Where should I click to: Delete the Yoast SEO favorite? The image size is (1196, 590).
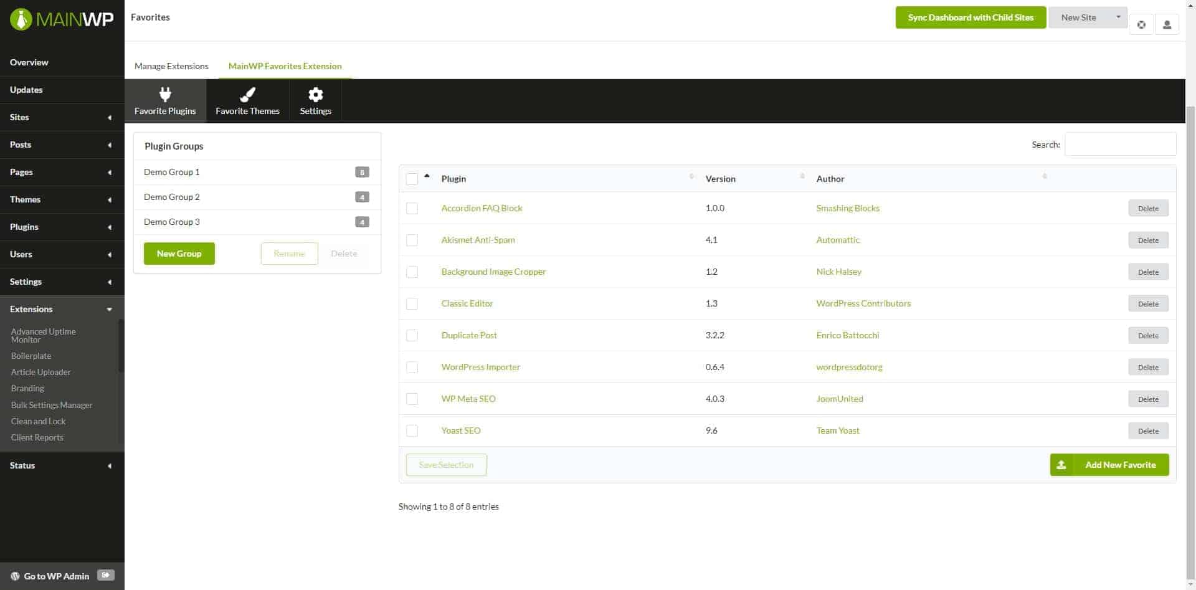tap(1148, 431)
